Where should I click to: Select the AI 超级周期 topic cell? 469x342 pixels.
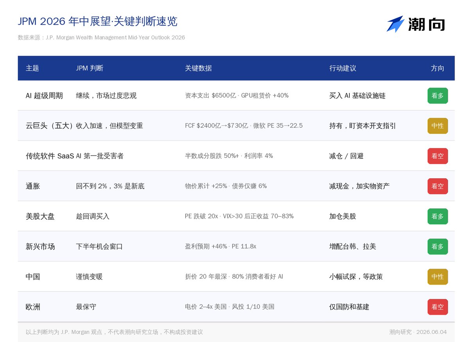(x=44, y=96)
